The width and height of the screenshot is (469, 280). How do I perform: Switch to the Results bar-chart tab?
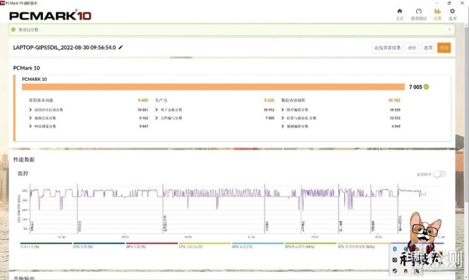pos(437,14)
